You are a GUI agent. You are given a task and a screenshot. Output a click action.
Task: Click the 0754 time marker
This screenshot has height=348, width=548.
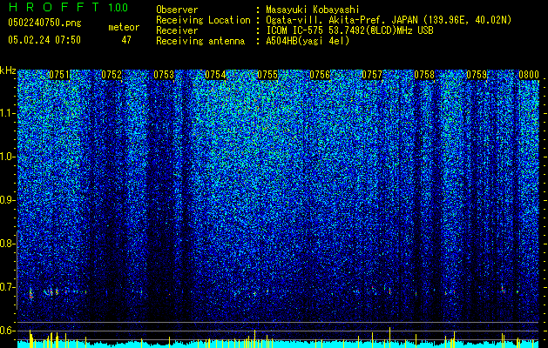215,75
